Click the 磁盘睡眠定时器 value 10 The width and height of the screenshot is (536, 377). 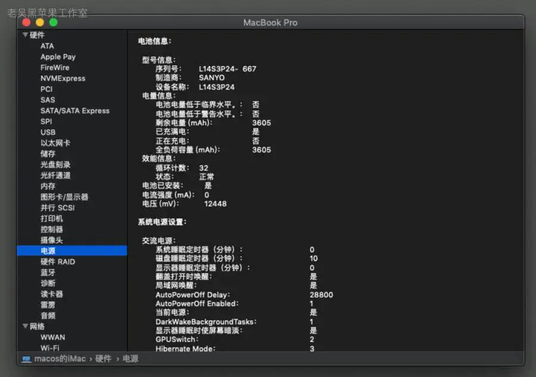tap(314, 258)
